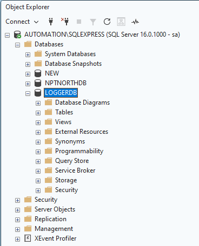The height and width of the screenshot is (246, 199).
Task: Click the Storage folder icon
Action: [48, 180]
